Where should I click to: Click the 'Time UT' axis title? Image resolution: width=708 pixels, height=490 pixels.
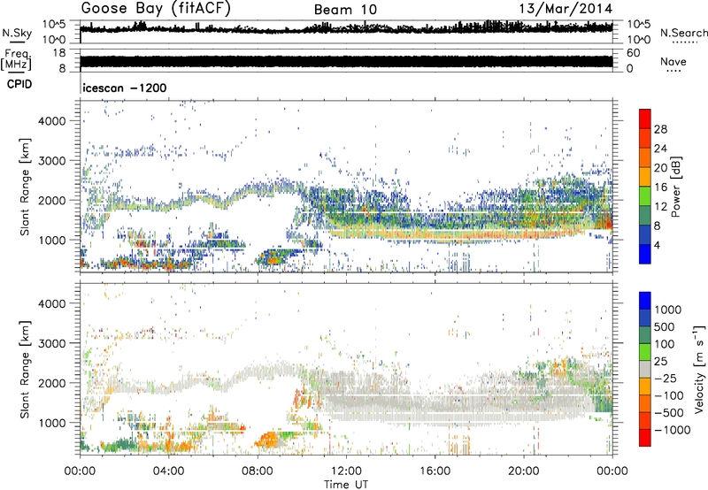point(346,485)
